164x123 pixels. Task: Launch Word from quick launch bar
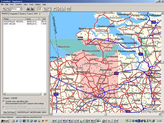pyautogui.click(x=24, y=121)
